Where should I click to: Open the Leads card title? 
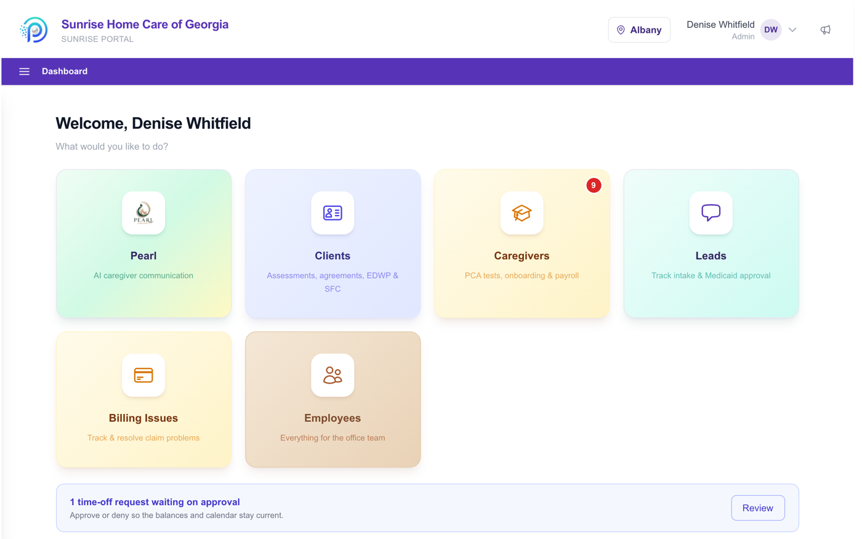pos(711,256)
